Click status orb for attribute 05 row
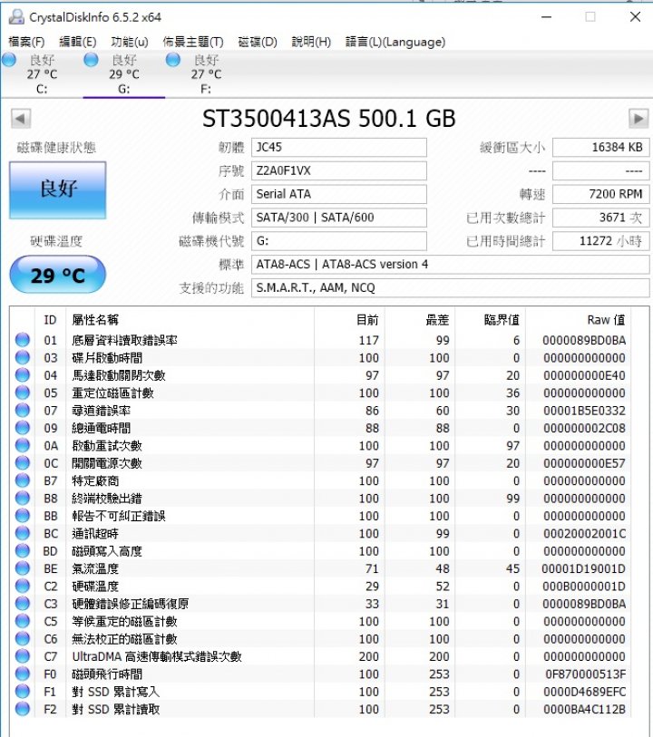653x737 pixels. tap(22, 393)
